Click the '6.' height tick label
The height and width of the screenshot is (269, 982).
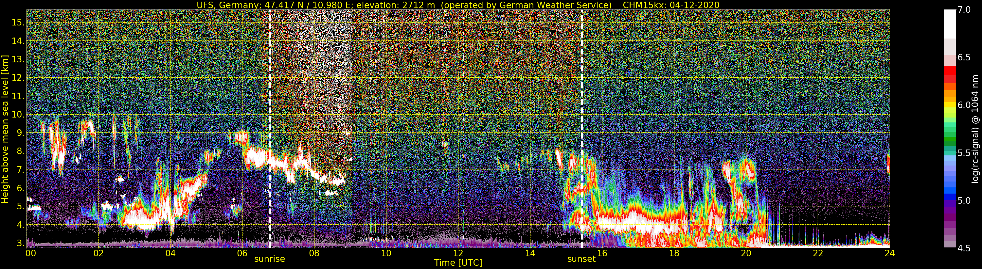[21, 188]
